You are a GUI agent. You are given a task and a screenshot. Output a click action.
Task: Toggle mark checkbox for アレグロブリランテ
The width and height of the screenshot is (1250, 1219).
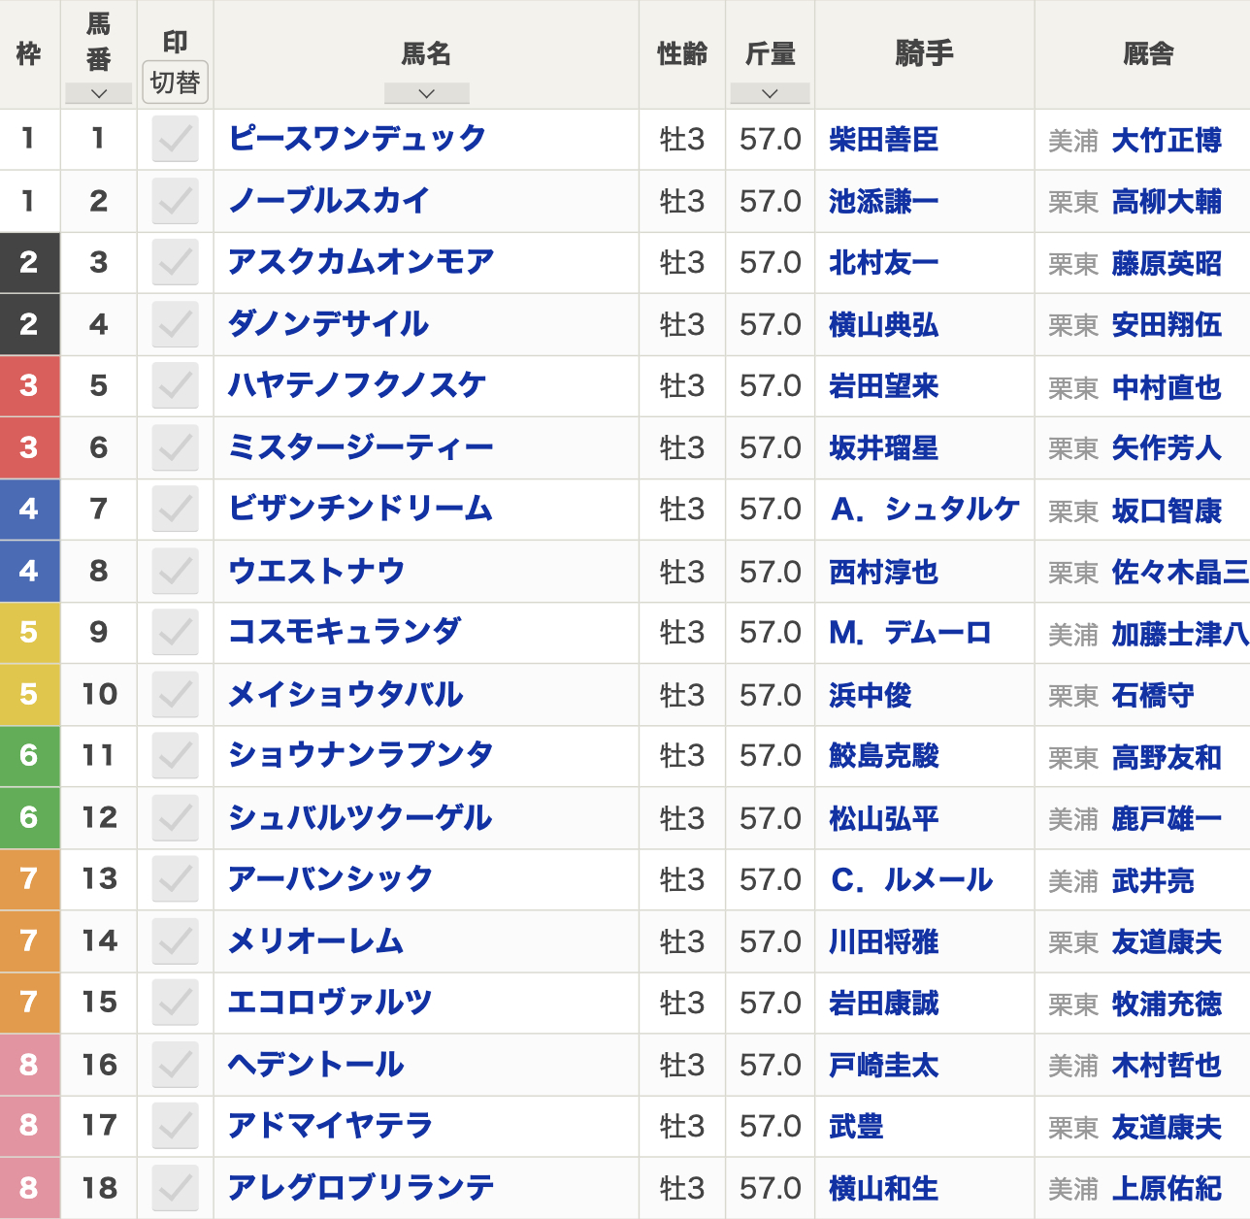[x=176, y=1188]
